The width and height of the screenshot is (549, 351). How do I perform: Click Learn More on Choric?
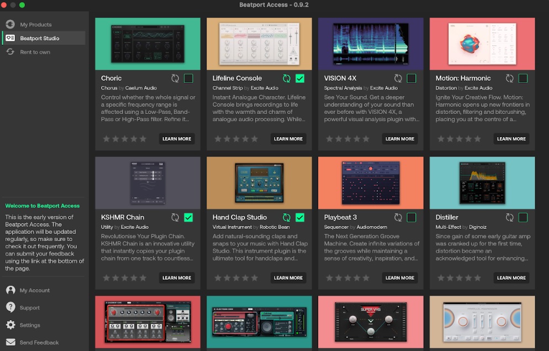pyautogui.click(x=177, y=139)
